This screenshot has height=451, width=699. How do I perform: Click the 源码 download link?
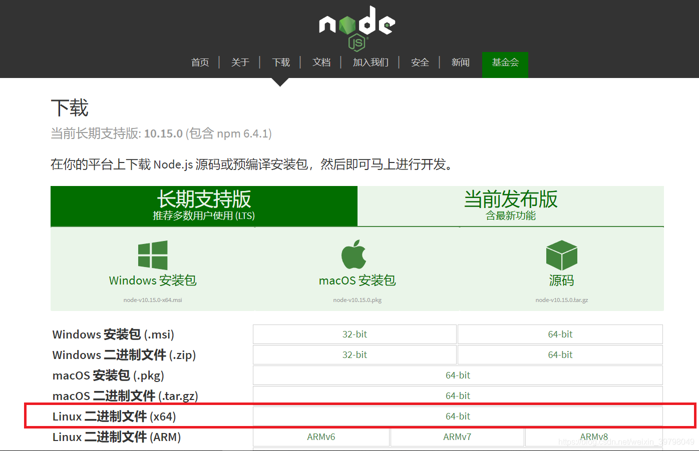pyautogui.click(x=562, y=280)
